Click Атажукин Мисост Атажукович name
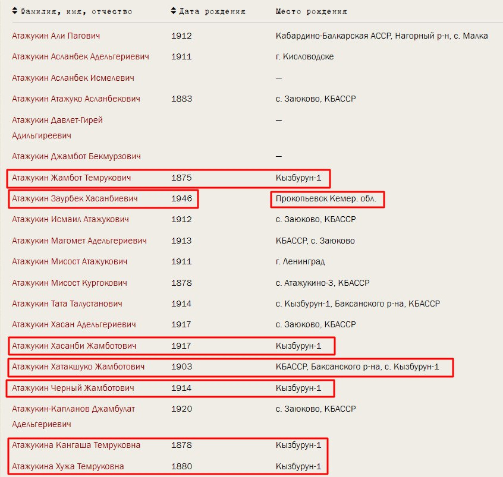The image size is (503, 477). coord(70,261)
